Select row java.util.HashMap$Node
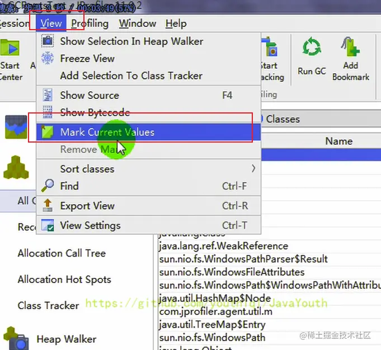Screen dimensions: 381x350 coord(270,298)
